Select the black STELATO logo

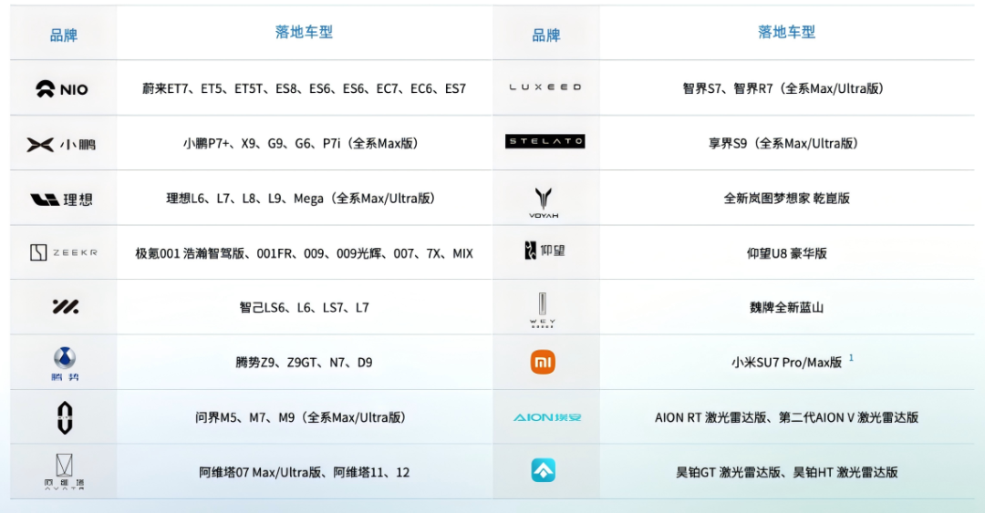tap(544, 142)
